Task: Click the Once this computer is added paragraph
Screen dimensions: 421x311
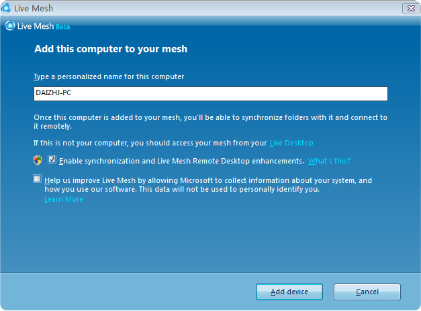Action: coord(210,122)
